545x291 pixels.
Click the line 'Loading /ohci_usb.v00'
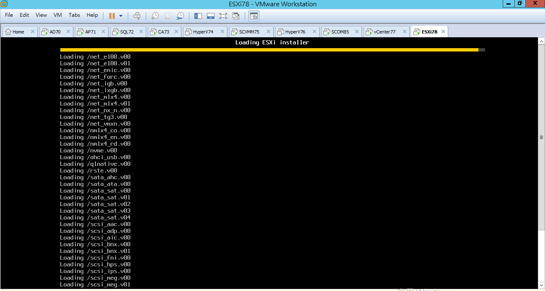coord(95,157)
